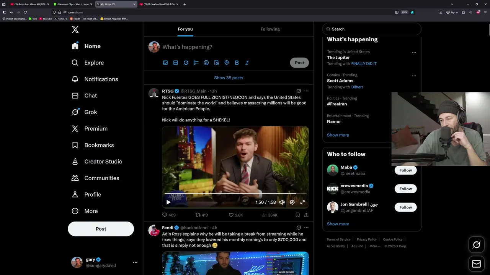
Task: Open Communities in sidebar
Action: [x=95, y=178]
